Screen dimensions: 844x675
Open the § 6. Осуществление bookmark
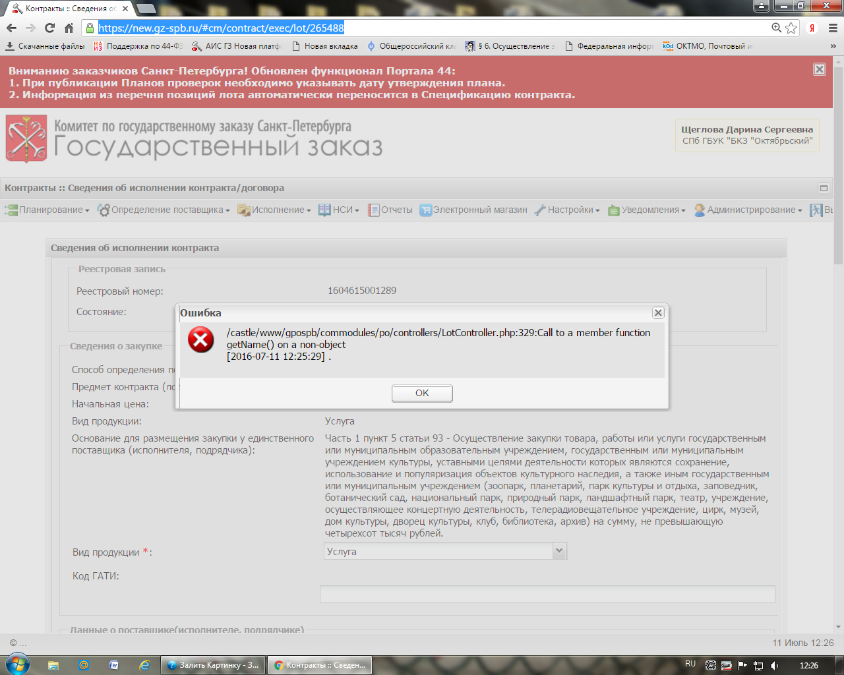click(510, 46)
